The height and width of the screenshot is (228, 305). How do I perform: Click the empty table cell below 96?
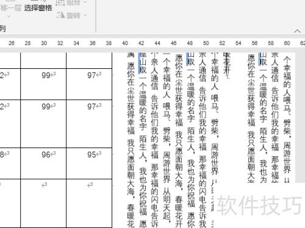point(43,204)
